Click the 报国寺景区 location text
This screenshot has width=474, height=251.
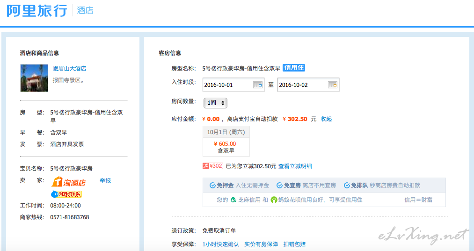[x=68, y=80]
